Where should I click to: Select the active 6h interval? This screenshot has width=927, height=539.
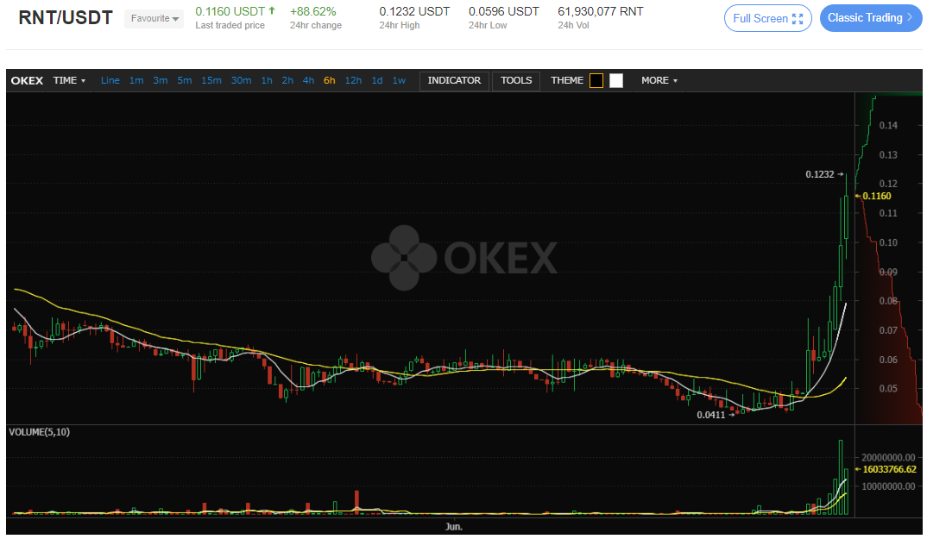330,80
